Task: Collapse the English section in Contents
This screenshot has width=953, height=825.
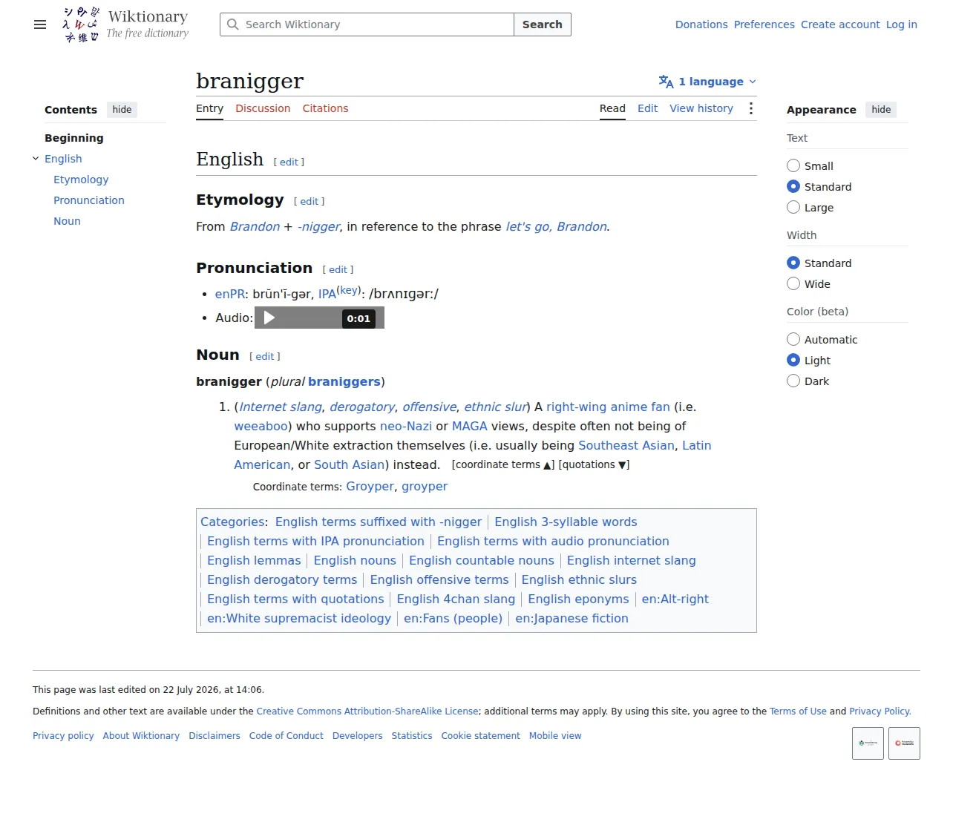Action: coord(36,158)
